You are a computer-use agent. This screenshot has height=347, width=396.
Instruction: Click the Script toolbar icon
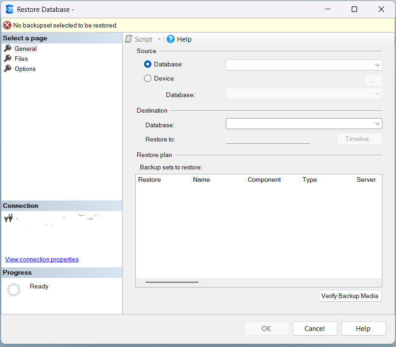[x=128, y=39]
